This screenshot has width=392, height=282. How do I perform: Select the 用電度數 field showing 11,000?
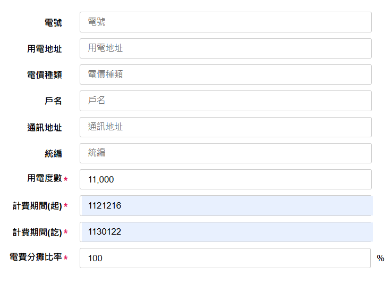coord(226,179)
